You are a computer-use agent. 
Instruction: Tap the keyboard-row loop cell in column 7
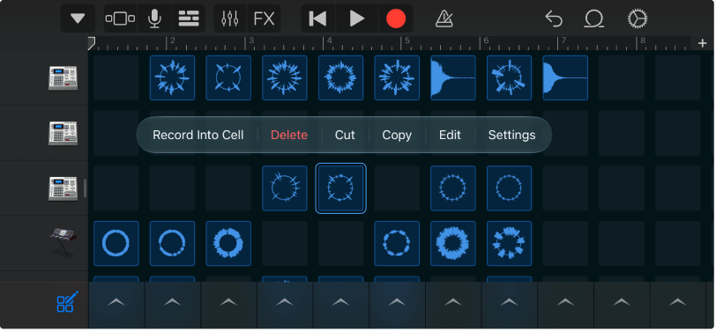453,244
